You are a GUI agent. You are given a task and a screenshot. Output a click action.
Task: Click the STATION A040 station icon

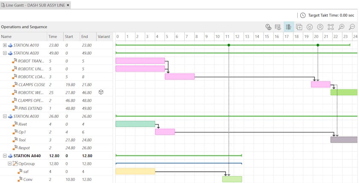click(x=10, y=156)
